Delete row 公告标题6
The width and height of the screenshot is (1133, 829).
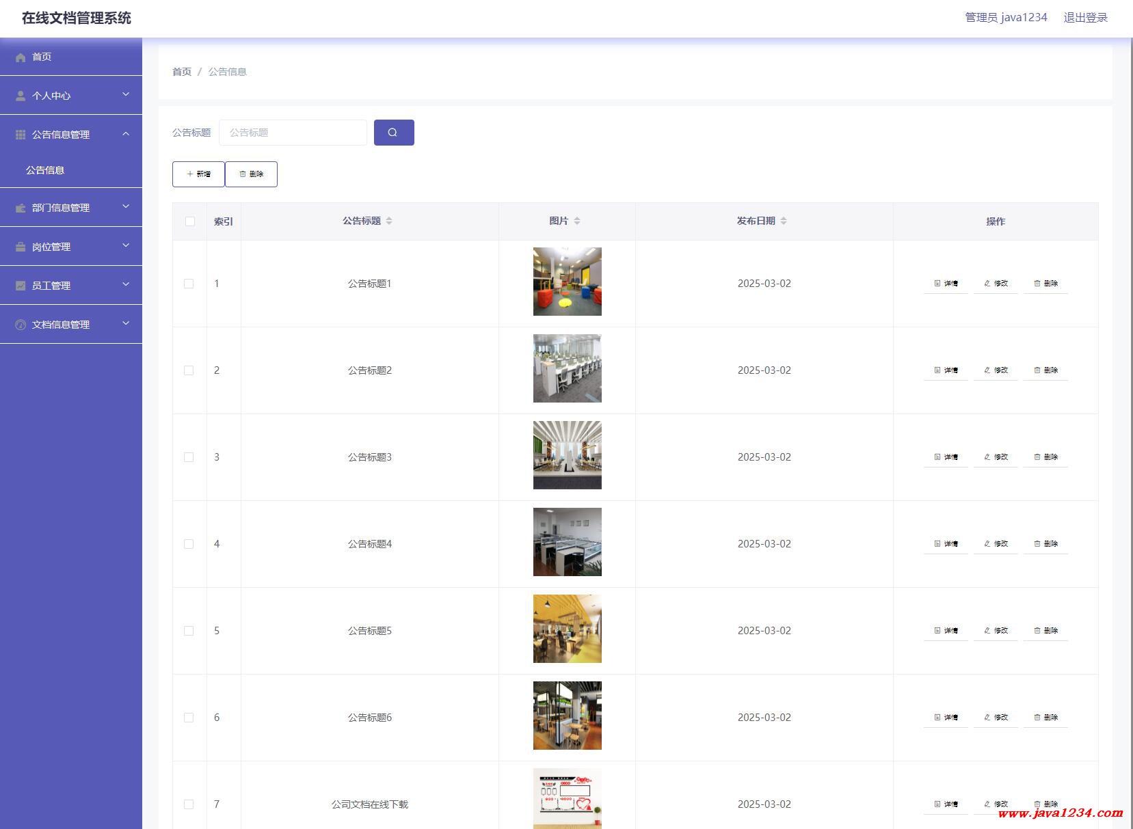pyautogui.click(x=1045, y=718)
